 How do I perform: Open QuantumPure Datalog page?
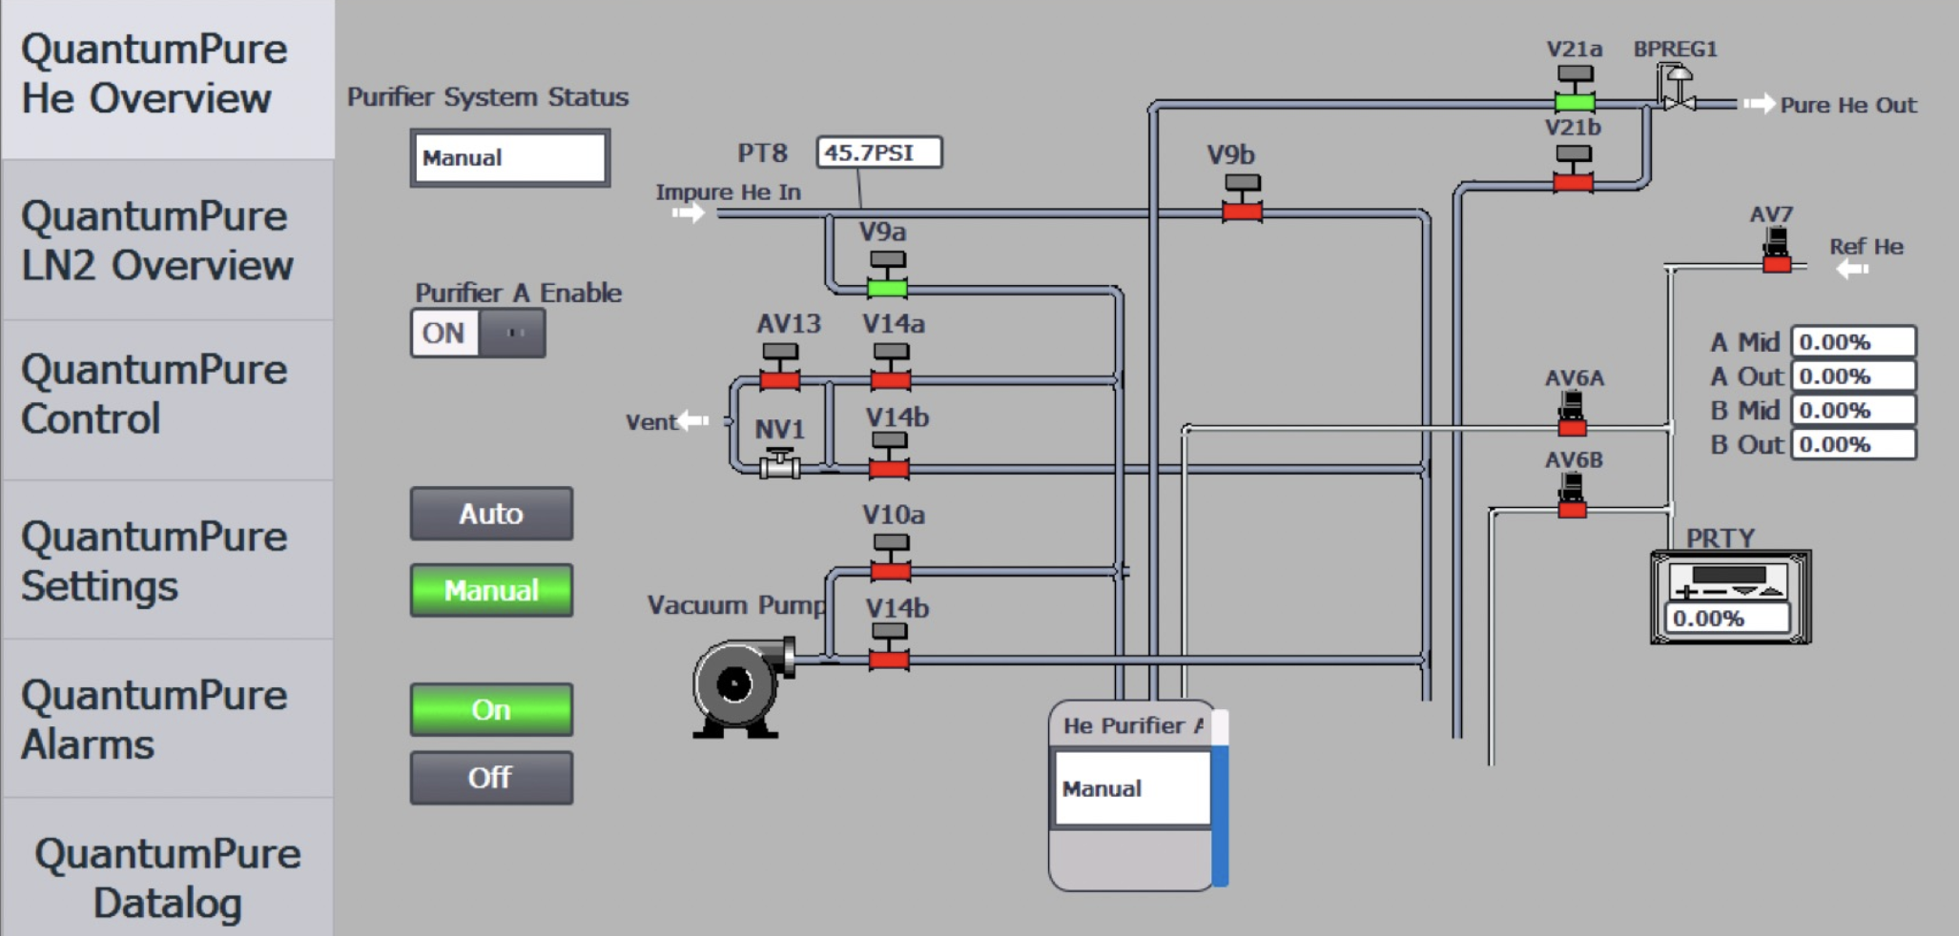(x=167, y=868)
